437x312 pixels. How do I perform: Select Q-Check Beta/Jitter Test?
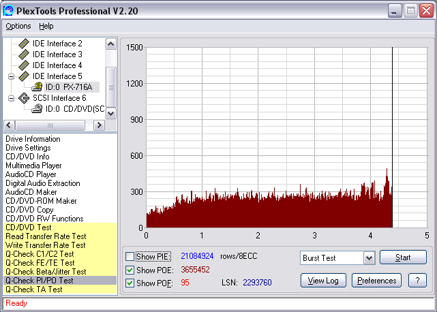[60, 272]
